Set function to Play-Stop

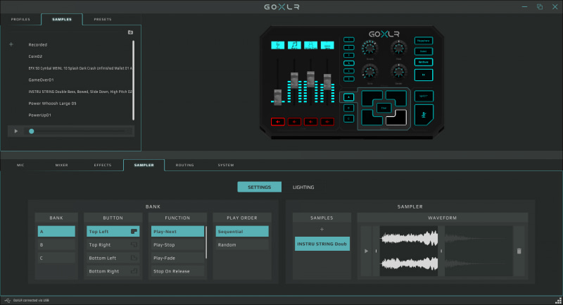point(177,244)
